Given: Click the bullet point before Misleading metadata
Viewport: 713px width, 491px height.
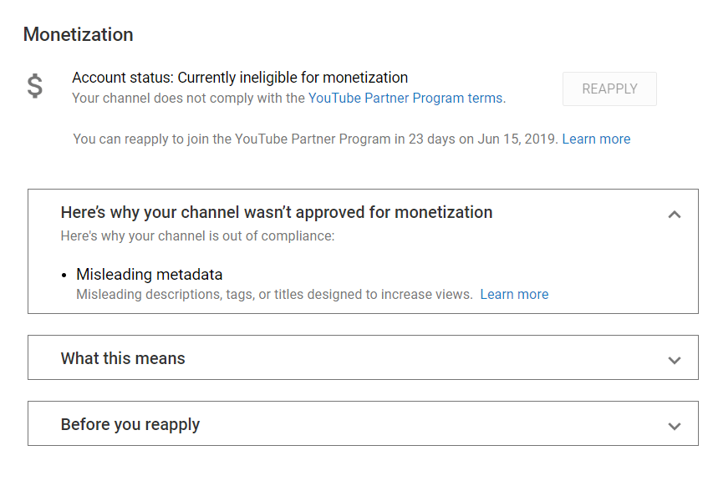Looking at the screenshot, I should tap(64, 276).
